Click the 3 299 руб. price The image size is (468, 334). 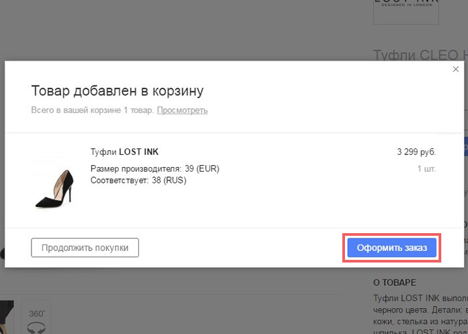click(417, 152)
